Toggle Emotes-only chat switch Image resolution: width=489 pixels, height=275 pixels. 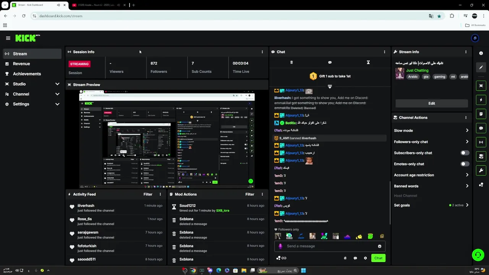[465, 164]
